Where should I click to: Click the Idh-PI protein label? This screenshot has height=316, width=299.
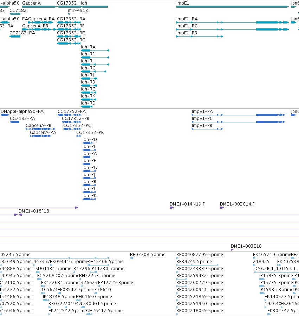(89, 147)
